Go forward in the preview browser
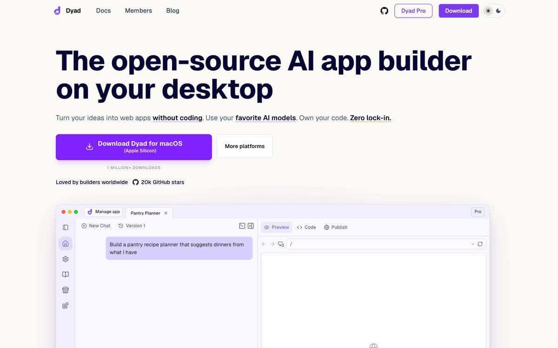Screen dimensions: 558x348 [272, 244]
